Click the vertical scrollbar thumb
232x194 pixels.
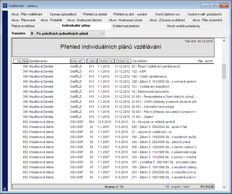[x=224, y=71]
